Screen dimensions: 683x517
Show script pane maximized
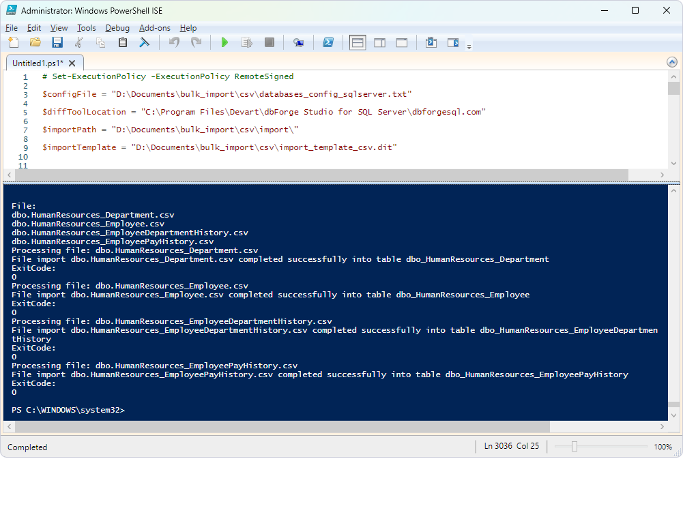pyautogui.click(x=402, y=43)
